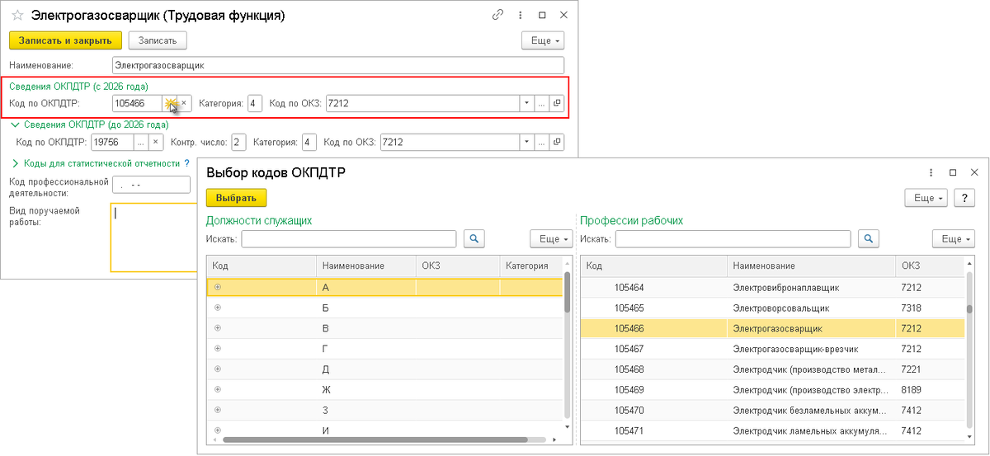The width and height of the screenshot is (990, 456).
Task: Expand the letter А group
Action: 218,287
